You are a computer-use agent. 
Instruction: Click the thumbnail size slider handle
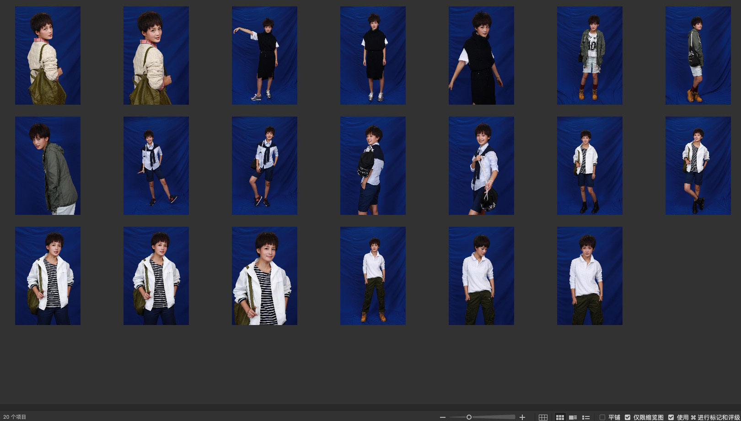(x=469, y=417)
